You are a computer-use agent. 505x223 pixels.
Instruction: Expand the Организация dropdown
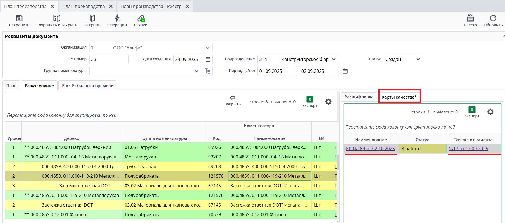(x=208, y=48)
